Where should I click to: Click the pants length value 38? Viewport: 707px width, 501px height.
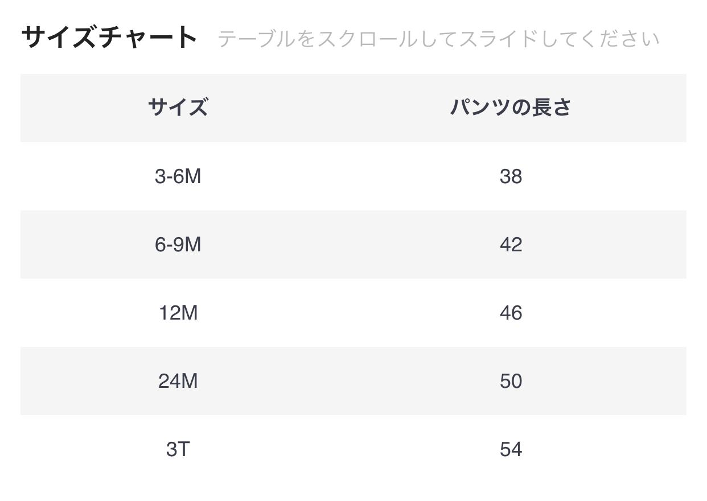pos(511,176)
